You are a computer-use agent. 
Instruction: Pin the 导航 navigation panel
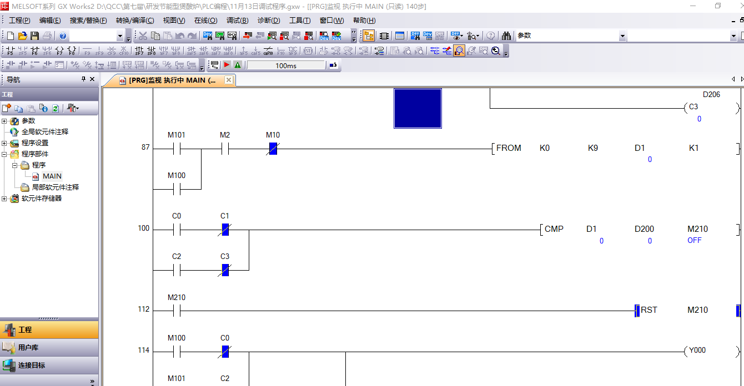tap(84, 79)
